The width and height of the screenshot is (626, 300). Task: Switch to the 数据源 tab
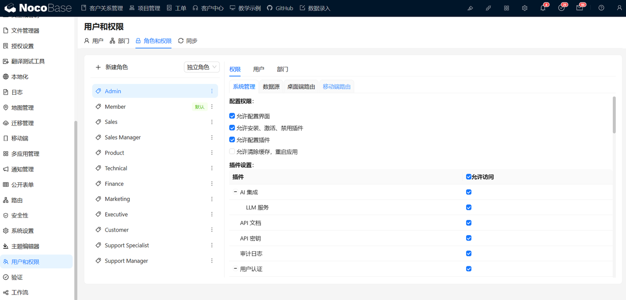[271, 86]
